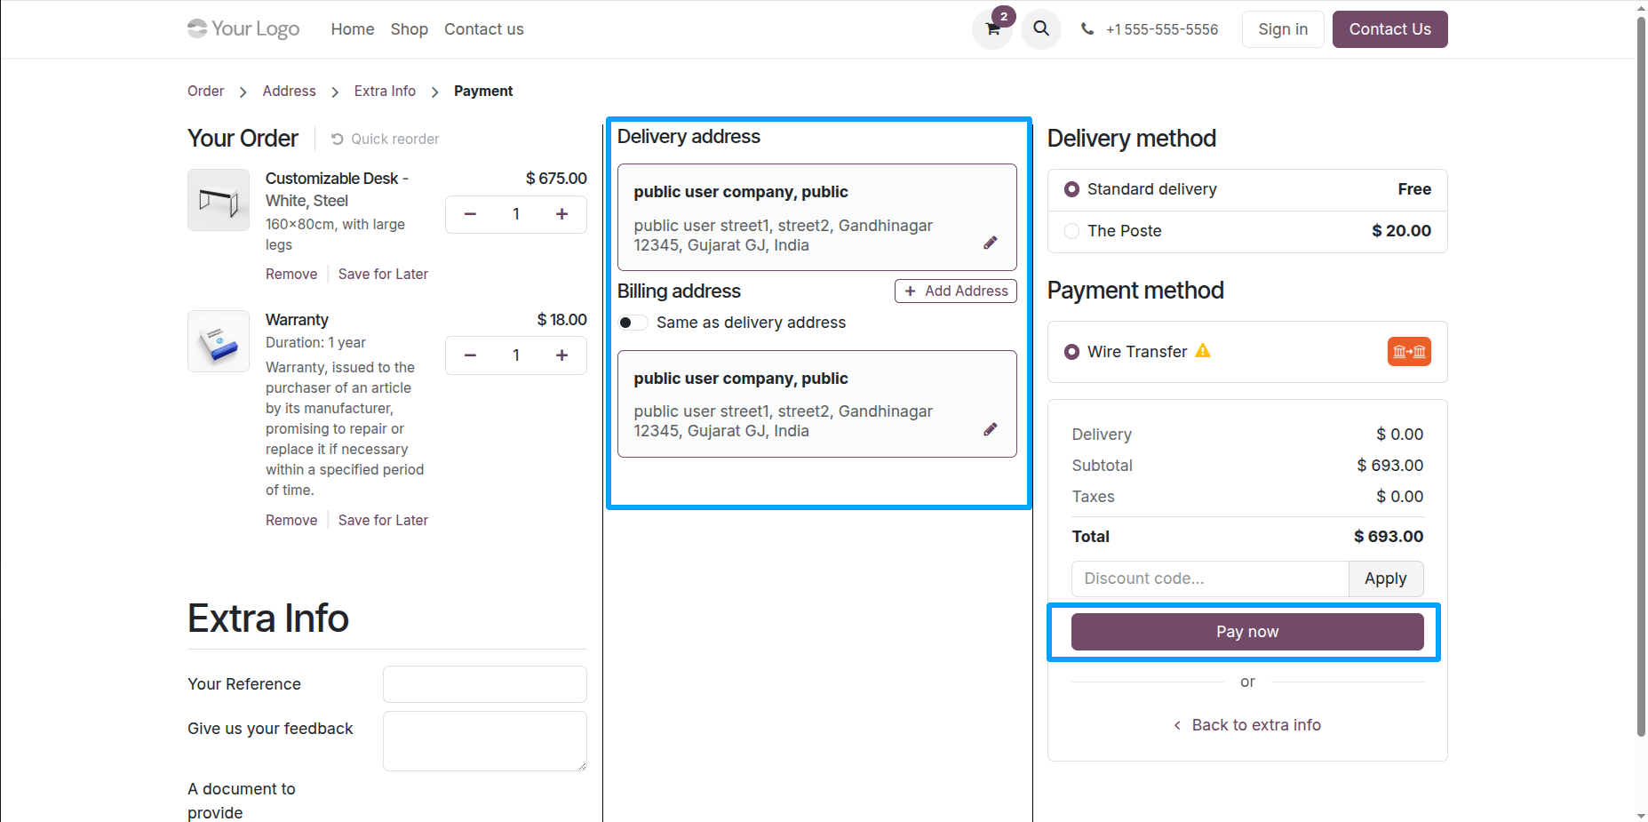Remove Customizable Desk from the order

[291, 274]
